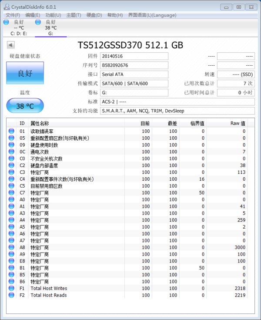Open the 硬盘(D) menu
Screen dimensions: 261x320
tap(94, 15)
